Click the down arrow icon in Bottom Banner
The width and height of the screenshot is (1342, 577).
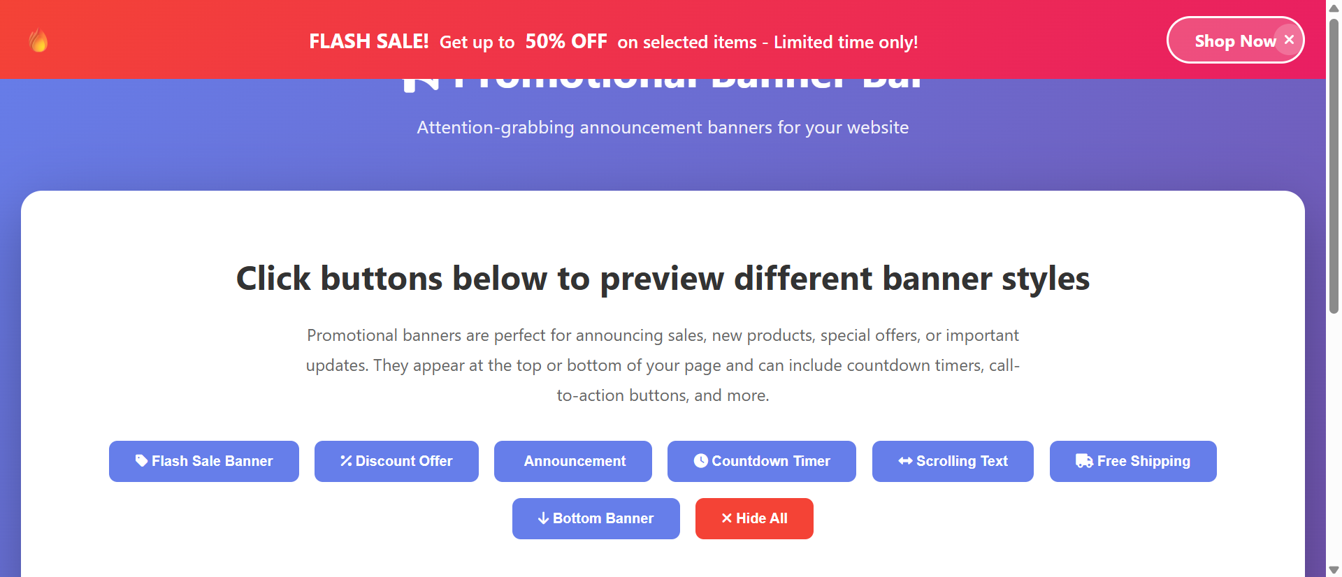[542, 518]
